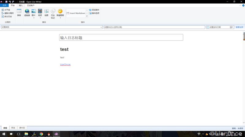This screenshot has width=245, height=137.
Task: Insert a table (表格)
Action: tap(19, 12)
